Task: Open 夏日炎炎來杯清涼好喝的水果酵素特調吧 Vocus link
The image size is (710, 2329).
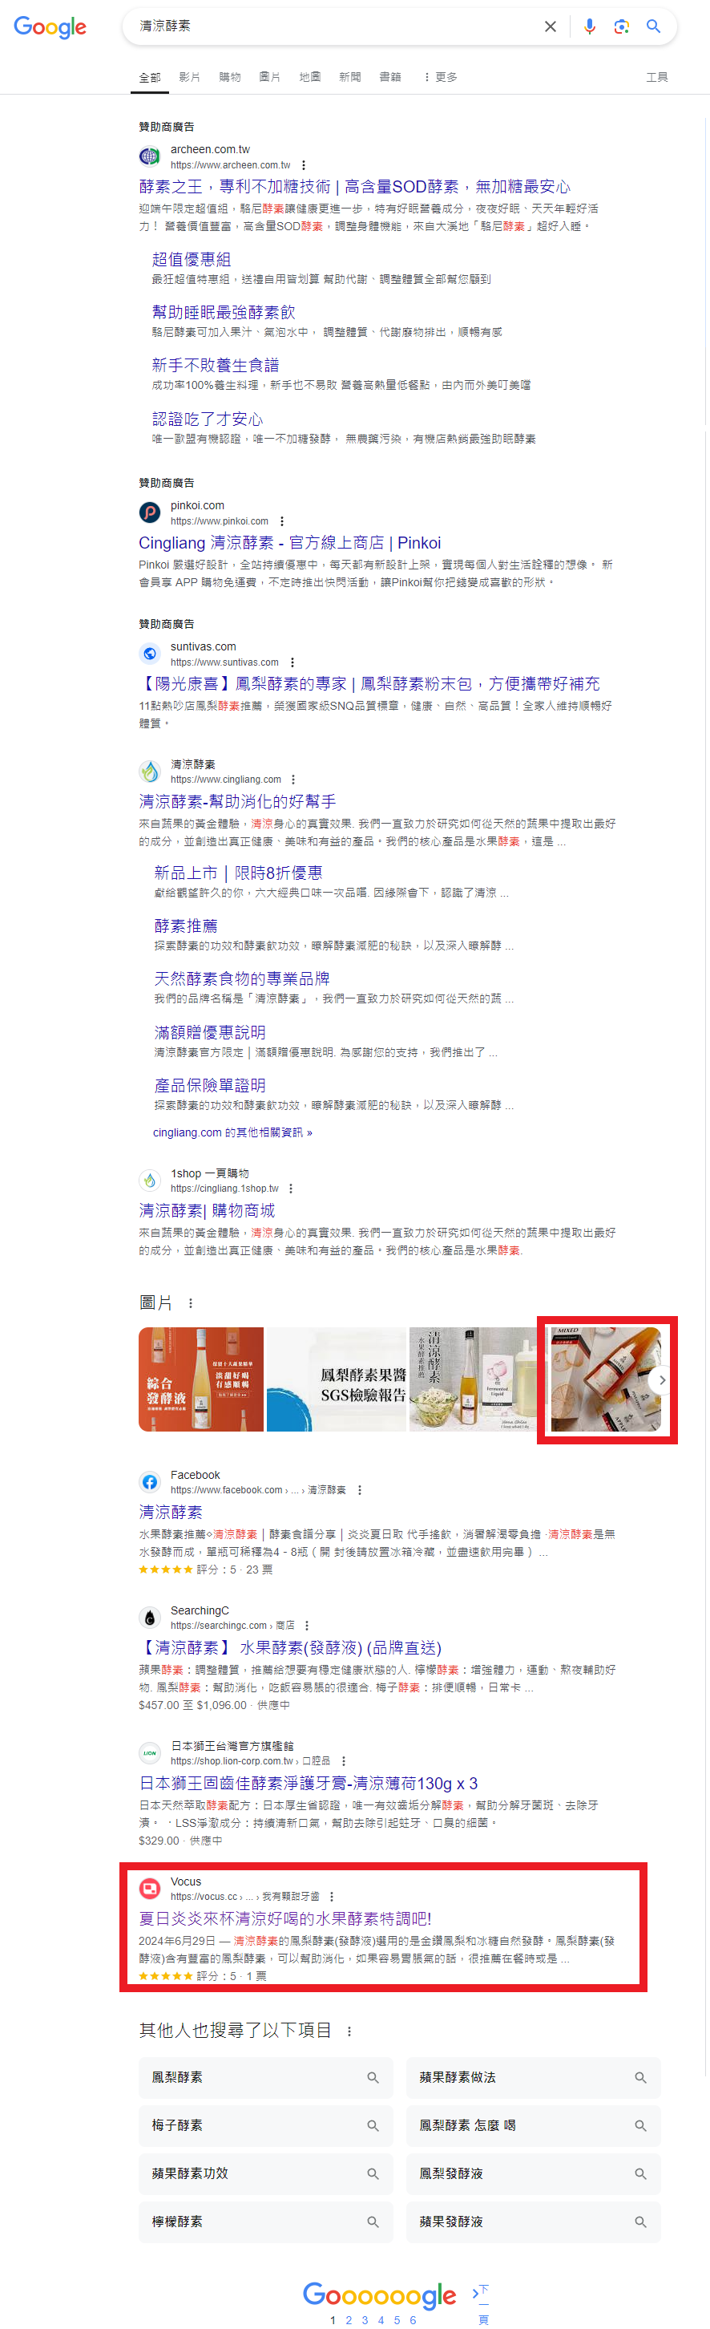Action: click(x=285, y=1918)
